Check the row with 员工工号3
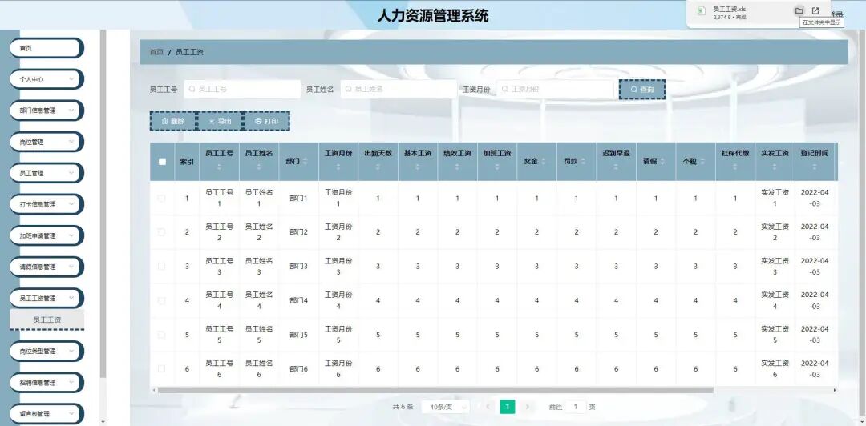Screen dimensions: 866x426 pos(161,267)
